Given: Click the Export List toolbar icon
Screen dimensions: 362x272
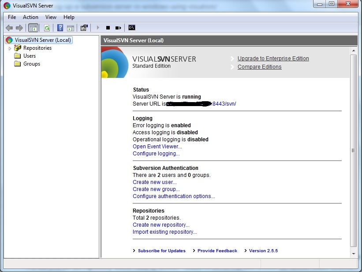Looking at the screenshot, I should 71,27.
